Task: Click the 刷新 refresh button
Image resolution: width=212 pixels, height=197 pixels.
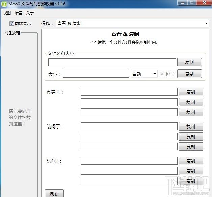Action: (54, 194)
